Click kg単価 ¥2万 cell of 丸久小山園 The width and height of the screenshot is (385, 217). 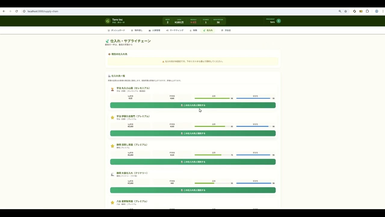point(130,97)
